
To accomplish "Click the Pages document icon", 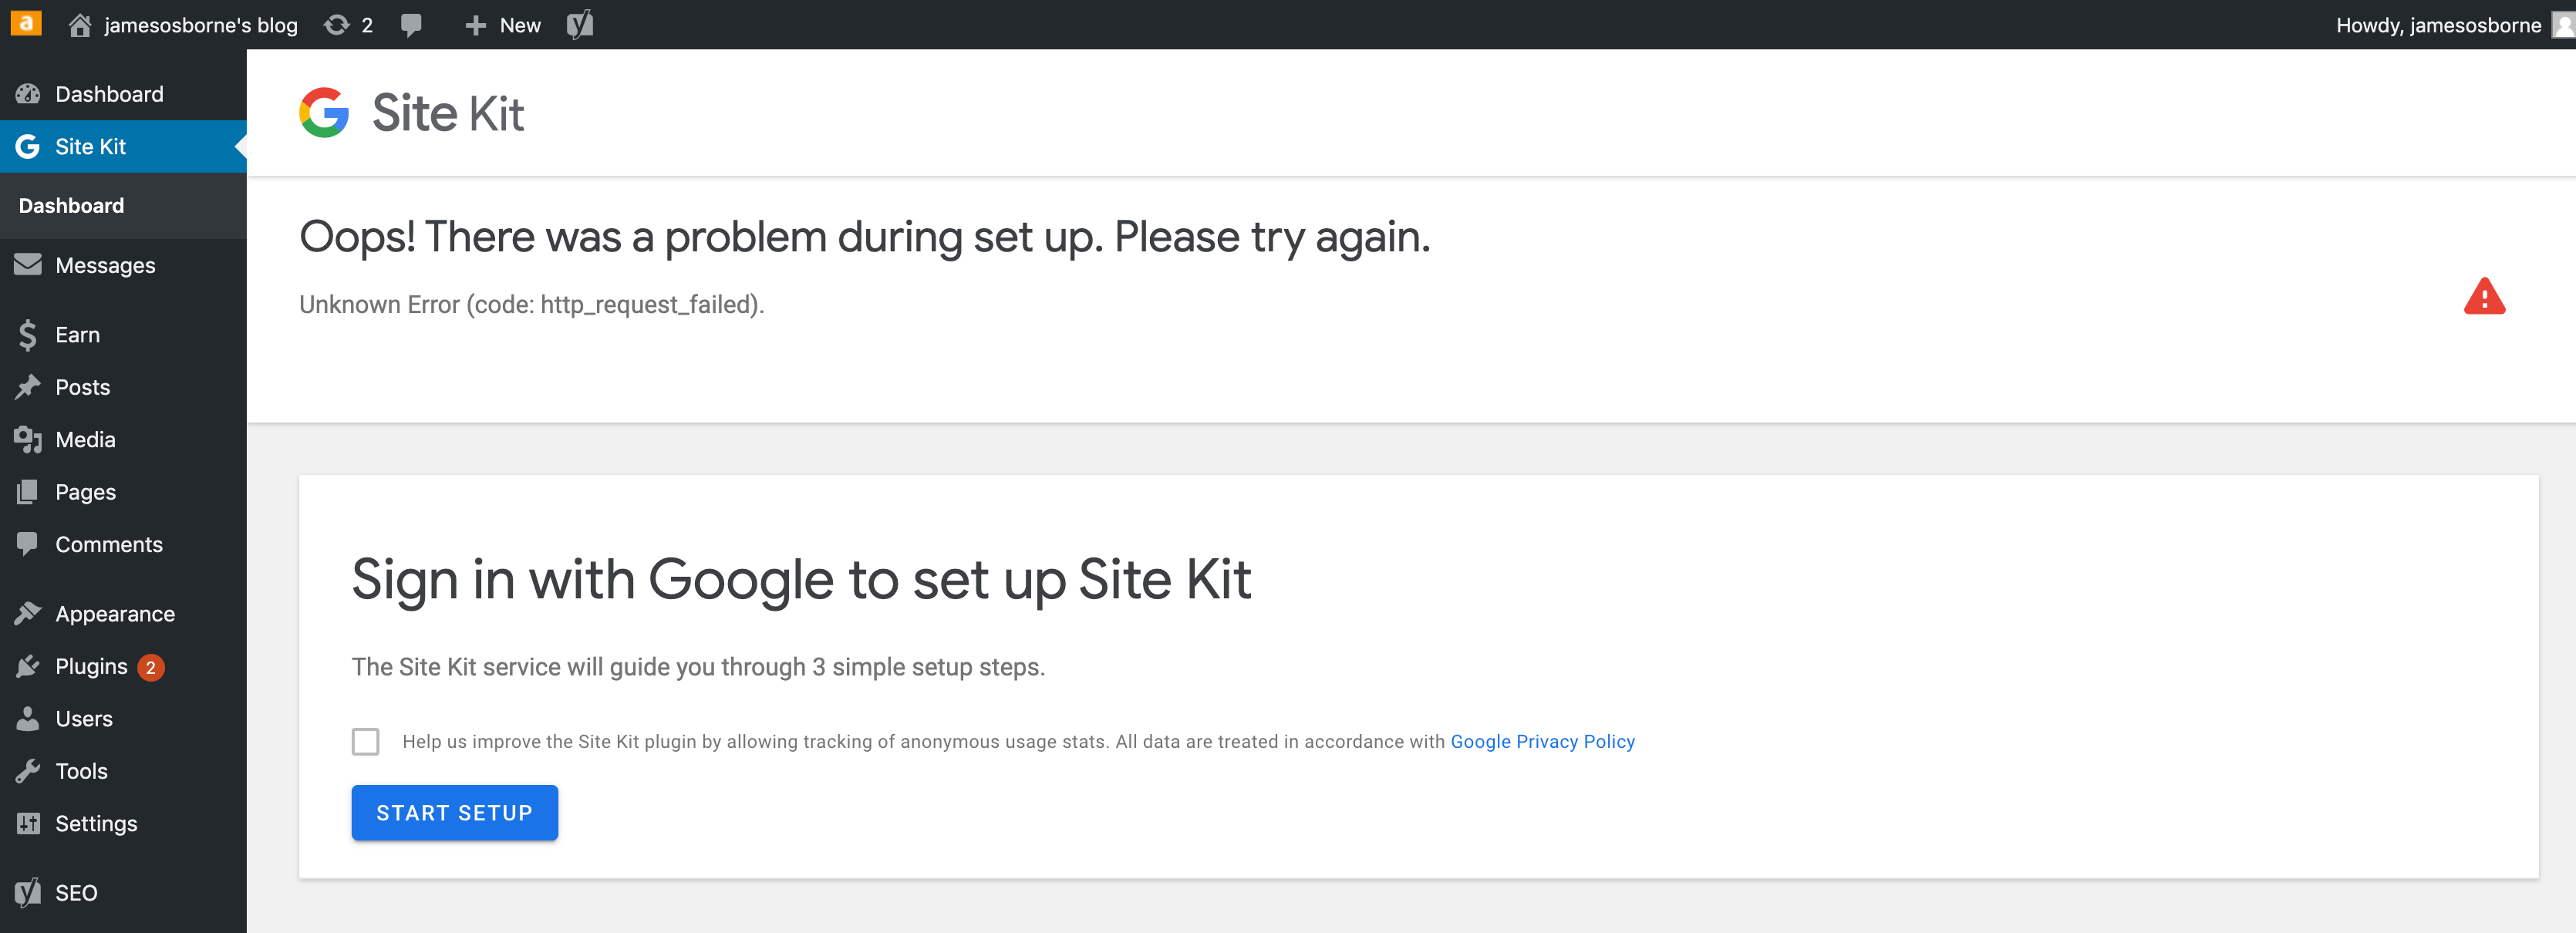I will point(28,492).
